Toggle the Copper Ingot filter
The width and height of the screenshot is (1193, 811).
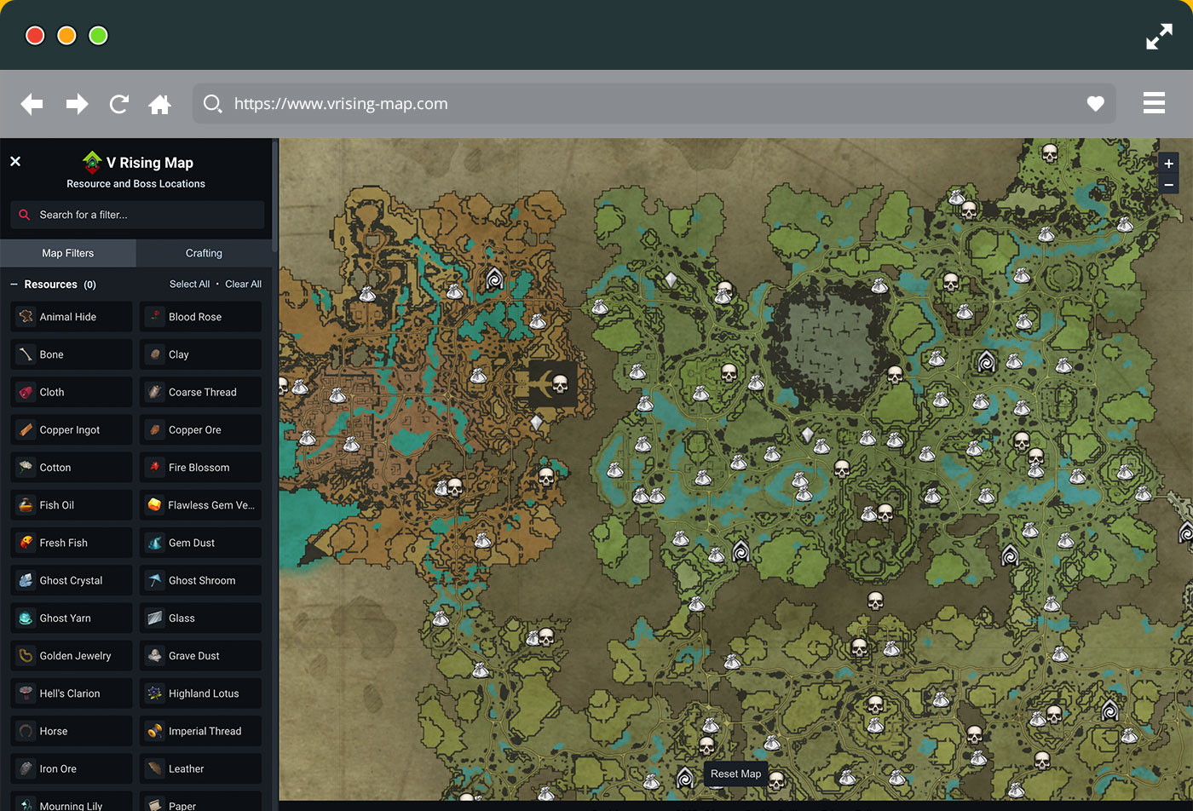72,430
